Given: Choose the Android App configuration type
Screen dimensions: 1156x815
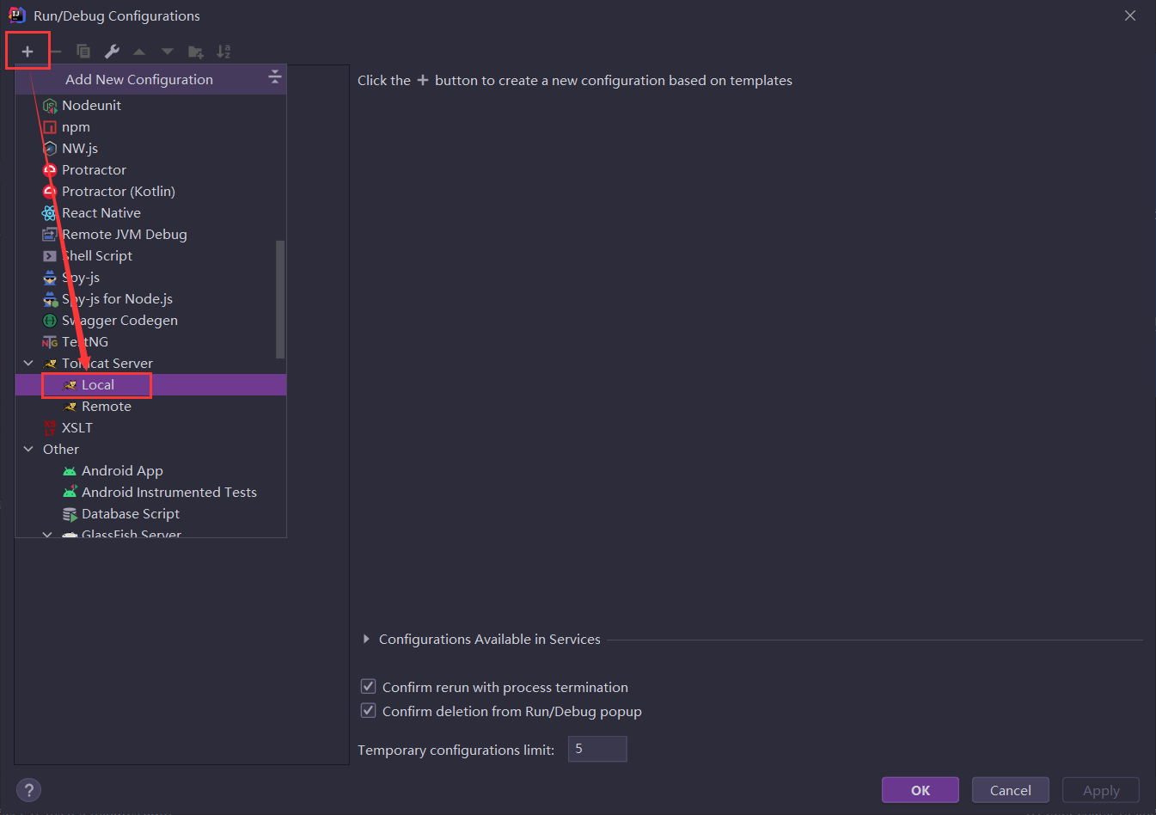Looking at the screenshot, I should [150, 471].
